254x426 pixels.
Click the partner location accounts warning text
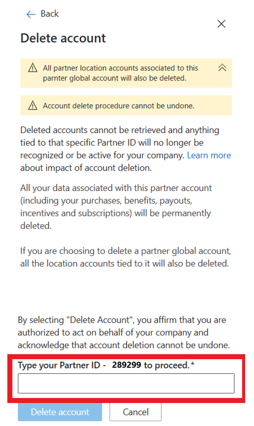coord(120,73)
